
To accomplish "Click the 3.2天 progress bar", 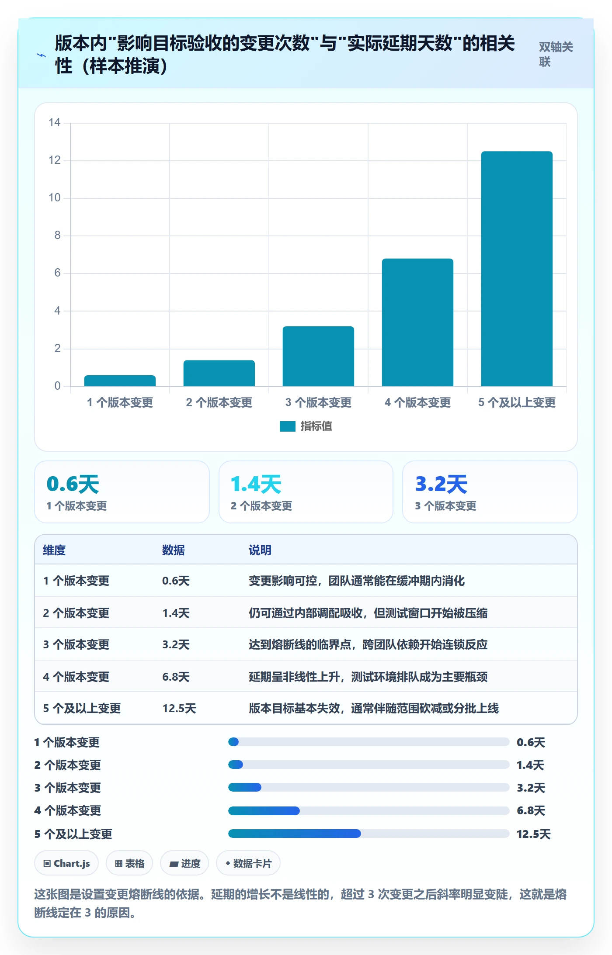I will pos(369,787).
